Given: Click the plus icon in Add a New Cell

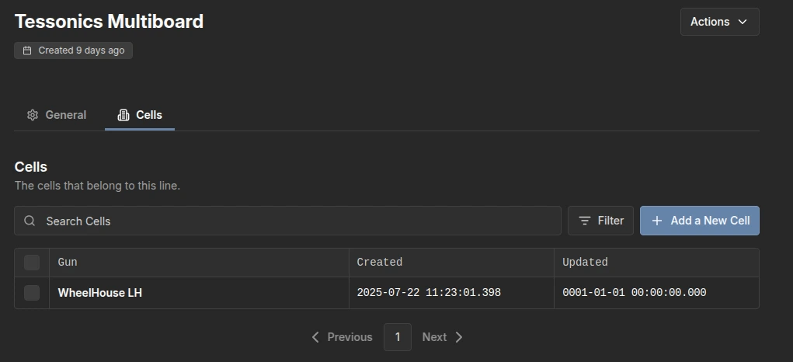Looking at the screenshot, I should [656, 221].
